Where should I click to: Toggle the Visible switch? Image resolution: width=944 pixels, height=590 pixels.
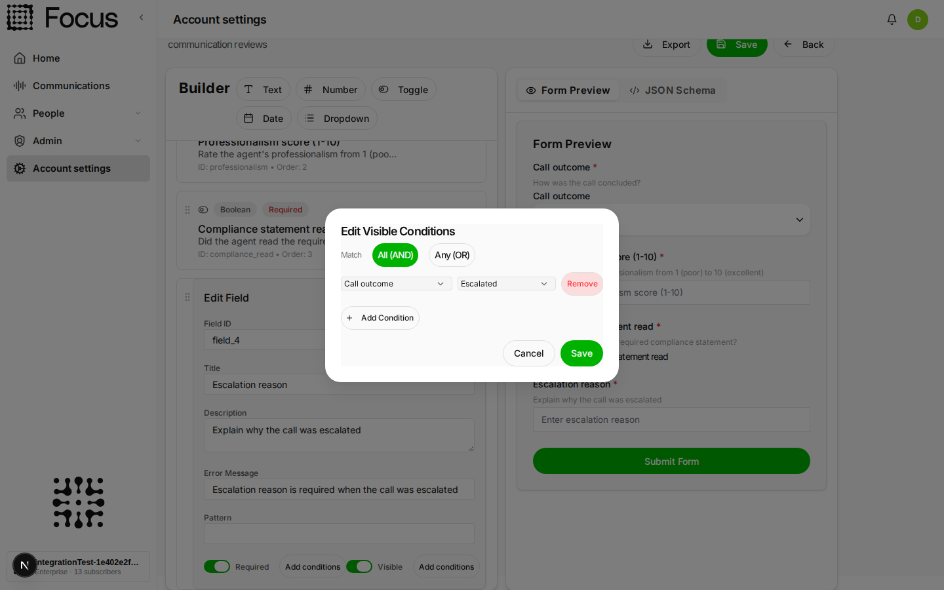359,566
